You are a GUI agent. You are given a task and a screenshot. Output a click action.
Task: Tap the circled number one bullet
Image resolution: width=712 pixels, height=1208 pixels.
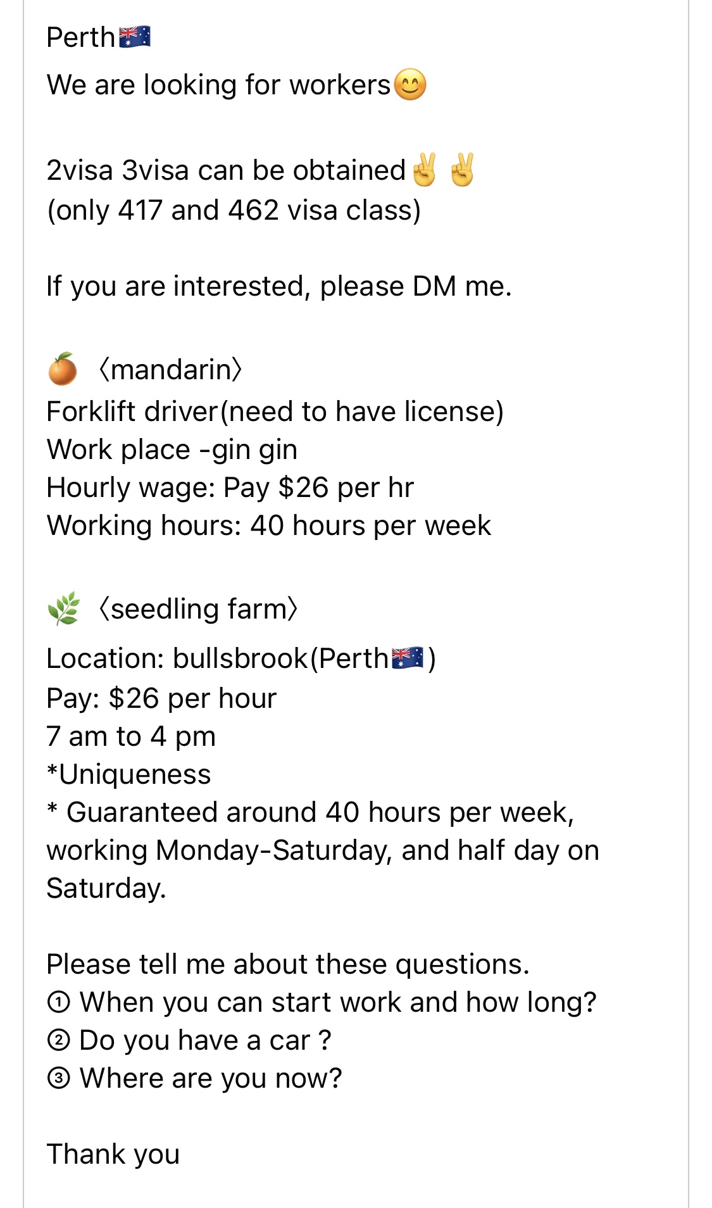pyautogui.click(x=59, y=1002)
